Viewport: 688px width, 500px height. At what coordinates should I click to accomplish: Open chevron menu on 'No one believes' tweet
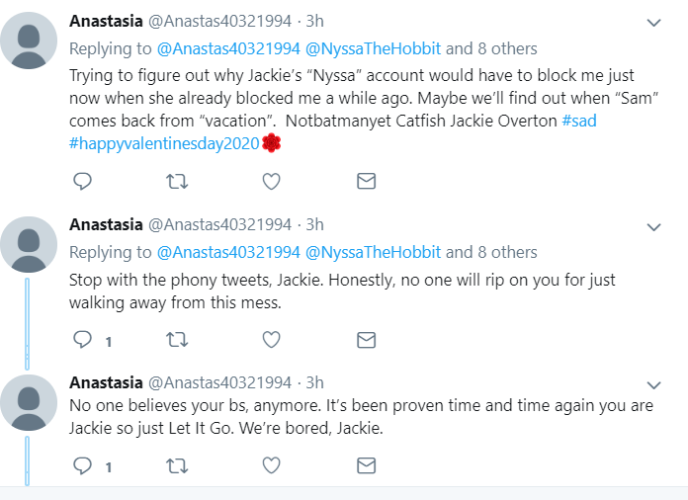click(x=653, y=385)
